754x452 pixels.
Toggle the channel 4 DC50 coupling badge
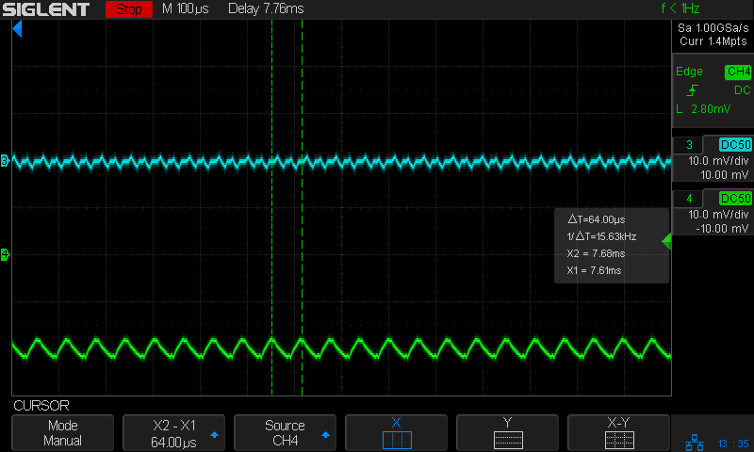[734, 199]
